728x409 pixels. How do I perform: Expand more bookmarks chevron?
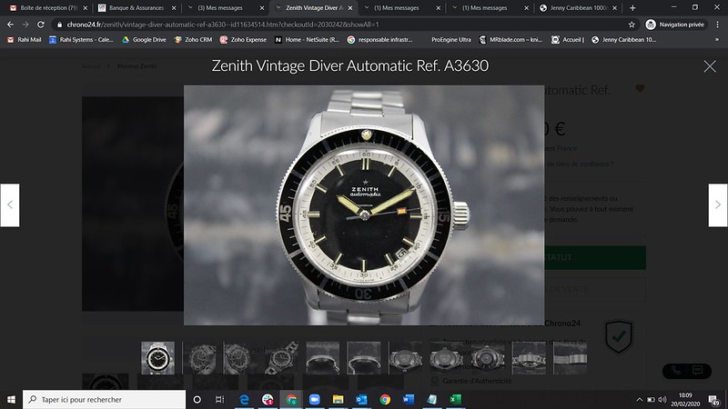pyautogui.click(x=717, y=40)
